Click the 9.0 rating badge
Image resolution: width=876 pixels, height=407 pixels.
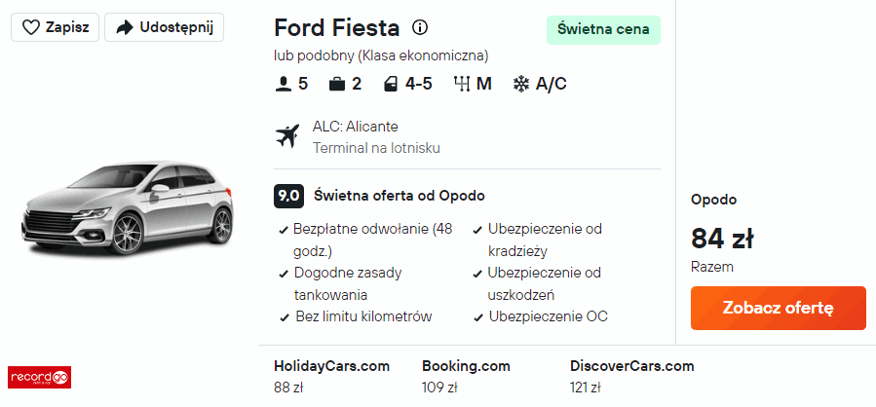(x=288, y=196)
